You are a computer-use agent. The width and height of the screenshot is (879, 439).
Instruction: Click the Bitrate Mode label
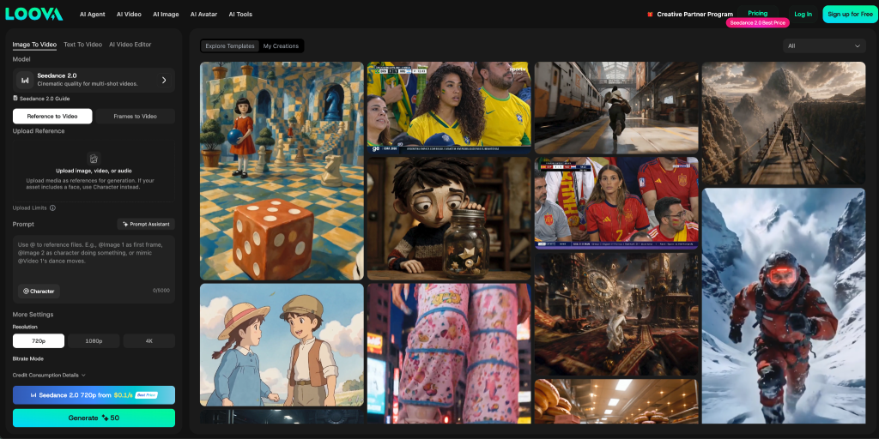click(x=28, y=359)
